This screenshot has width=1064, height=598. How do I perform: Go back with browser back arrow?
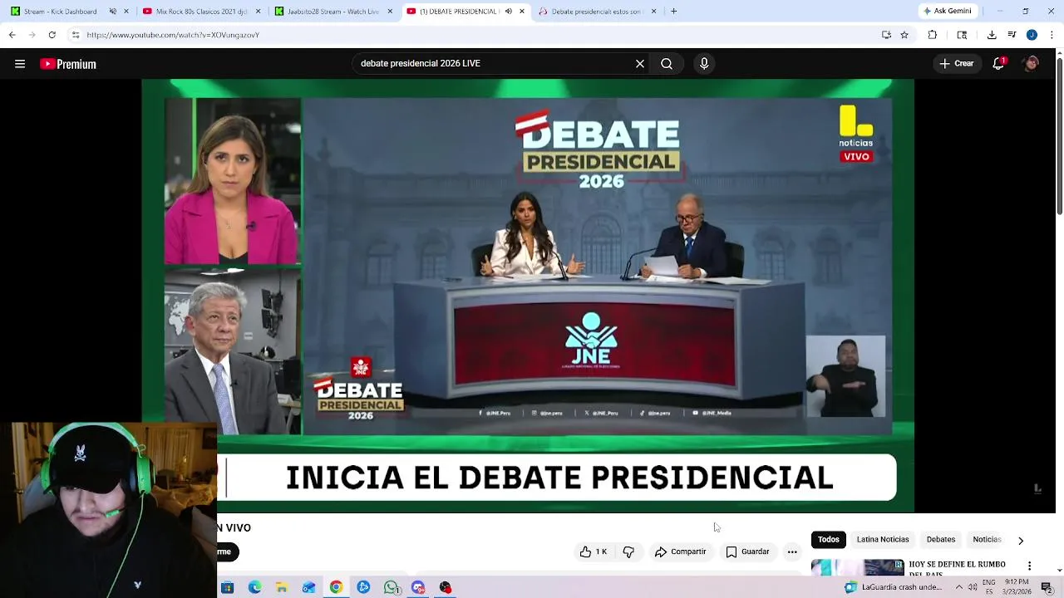[12, 35]
